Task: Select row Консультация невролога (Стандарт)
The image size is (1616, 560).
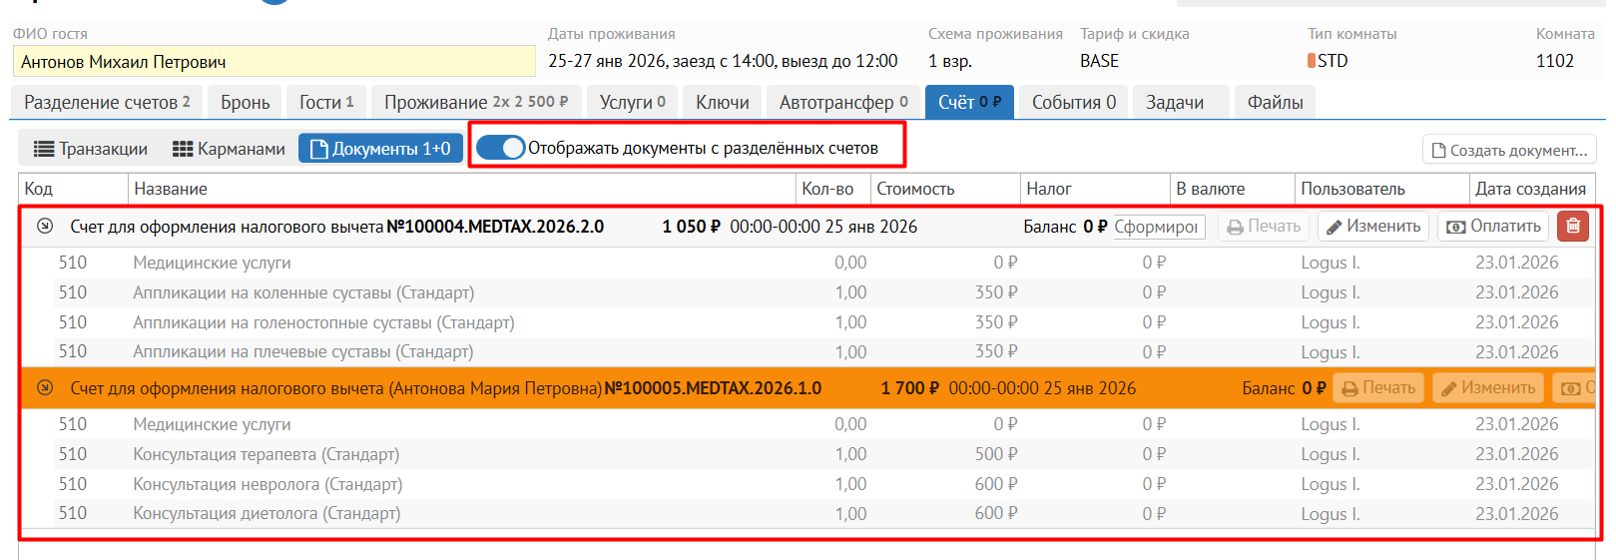Action: (268, 484)
